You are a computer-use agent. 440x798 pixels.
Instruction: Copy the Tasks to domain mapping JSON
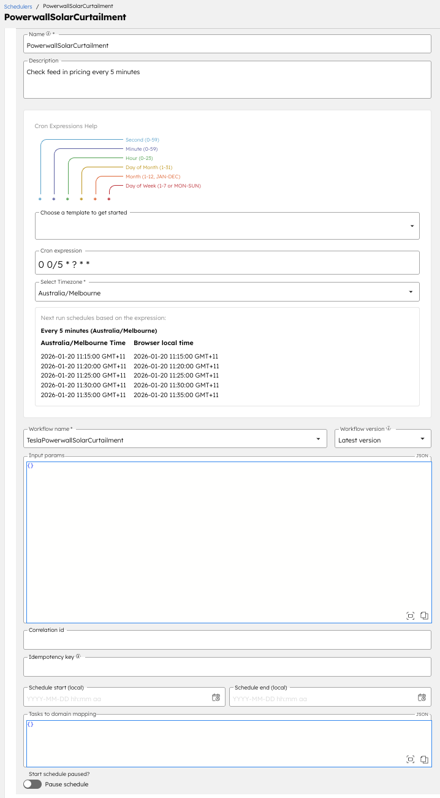[423, 759]
